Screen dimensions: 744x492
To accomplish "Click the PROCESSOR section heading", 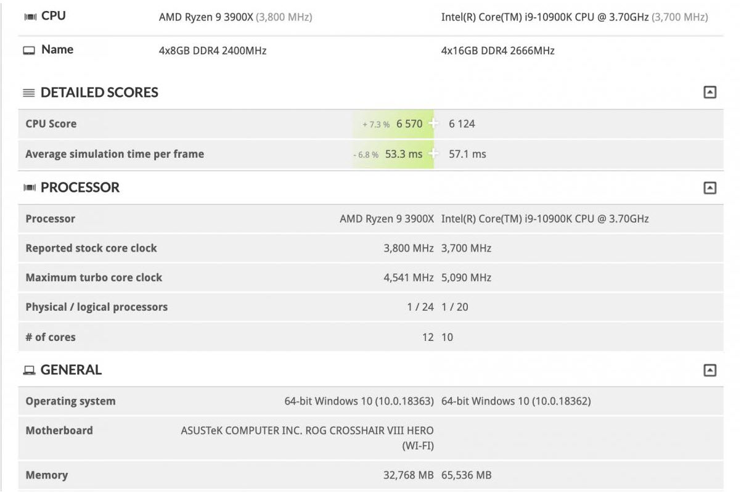I will point(80,187).
